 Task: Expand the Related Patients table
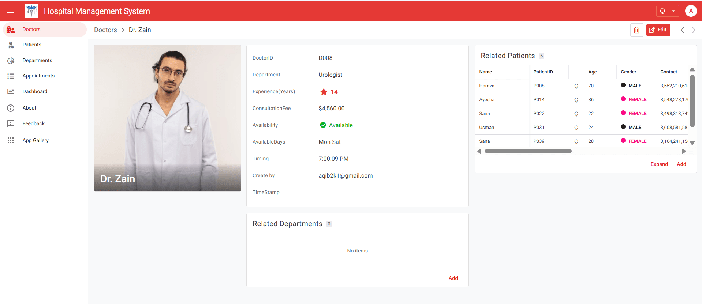point(659,164)
